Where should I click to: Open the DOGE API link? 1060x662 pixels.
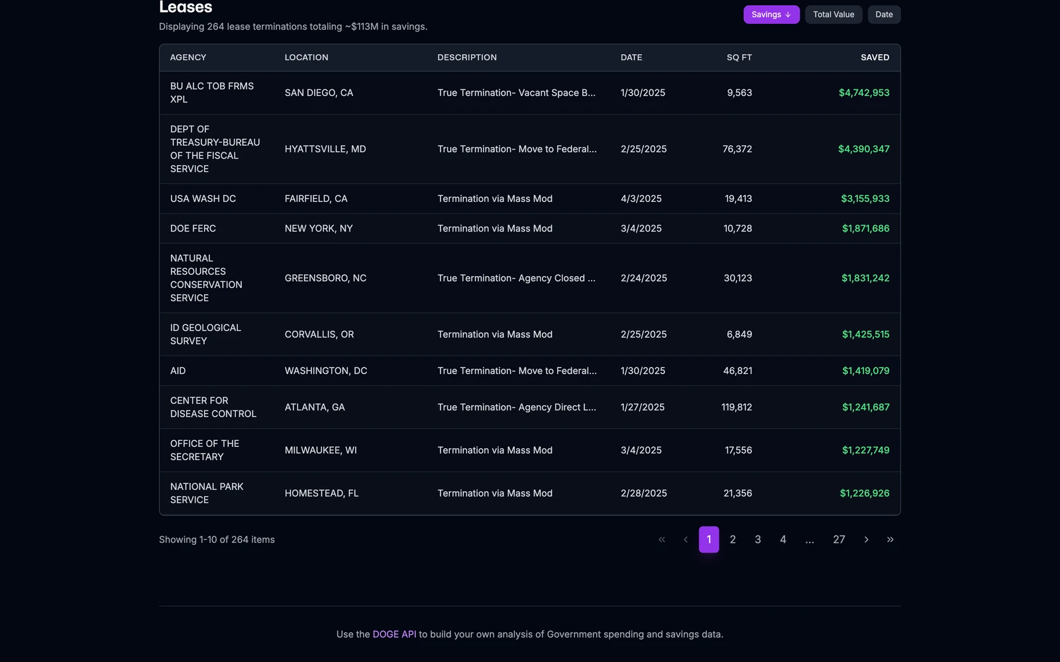click(x=394, y=634)
